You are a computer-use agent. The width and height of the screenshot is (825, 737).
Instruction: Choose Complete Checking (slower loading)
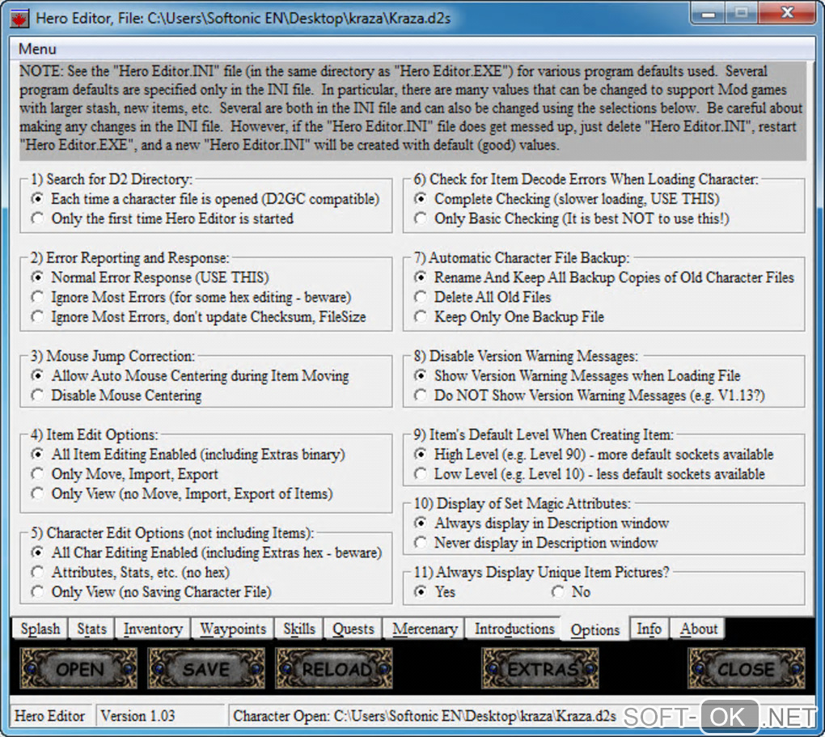pos(567,199)
